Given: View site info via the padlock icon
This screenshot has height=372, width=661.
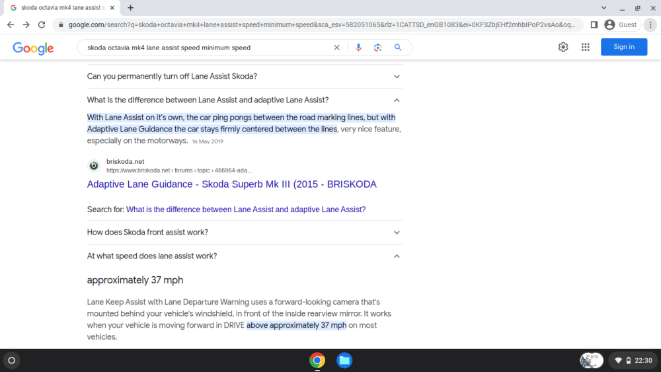Looking at the screenshot, I should (61, 25).
